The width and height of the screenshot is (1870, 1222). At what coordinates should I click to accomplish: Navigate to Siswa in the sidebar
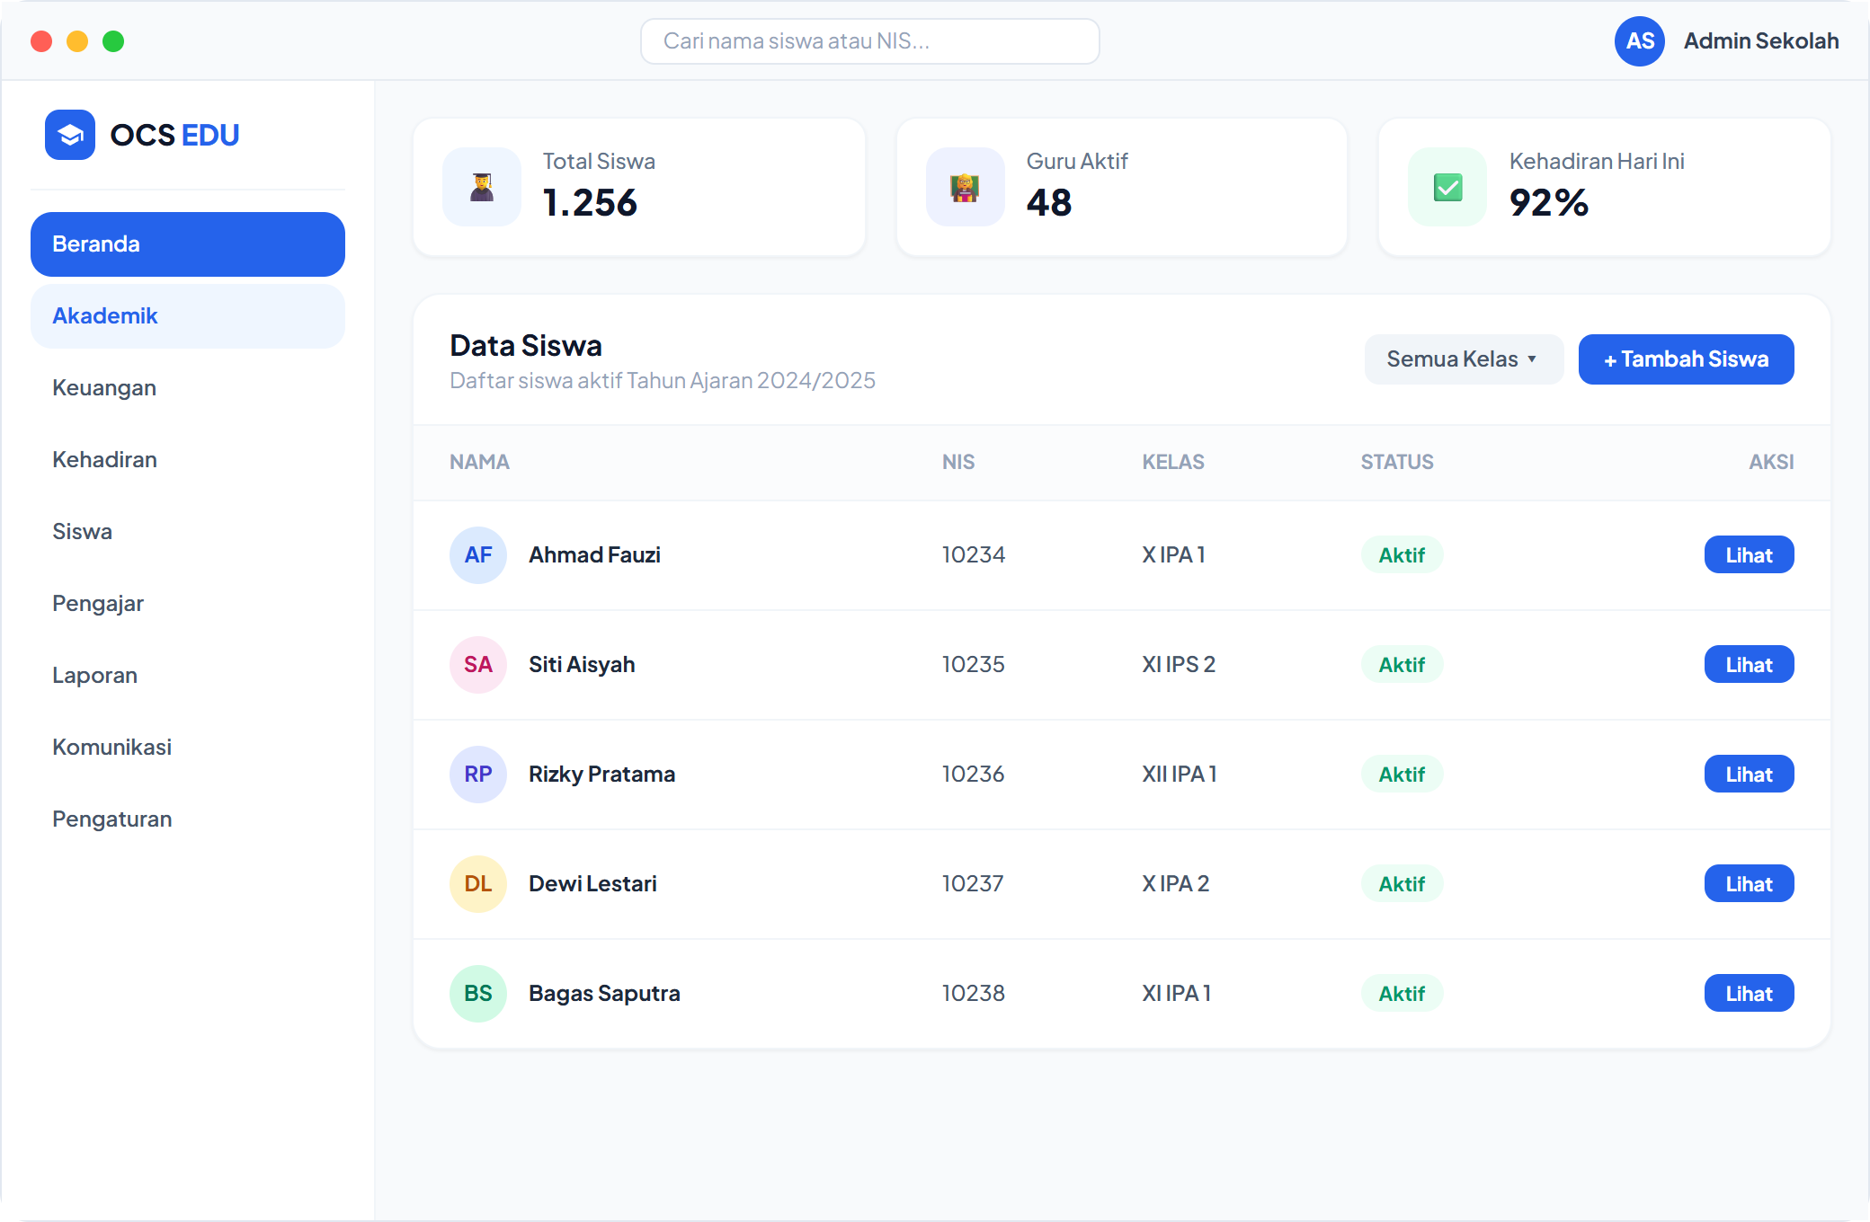[x=188, y=532]
